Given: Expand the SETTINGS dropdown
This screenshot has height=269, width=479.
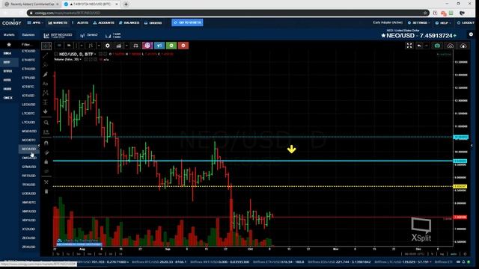Looking at the screenshot, I should [x=419, y=23].
